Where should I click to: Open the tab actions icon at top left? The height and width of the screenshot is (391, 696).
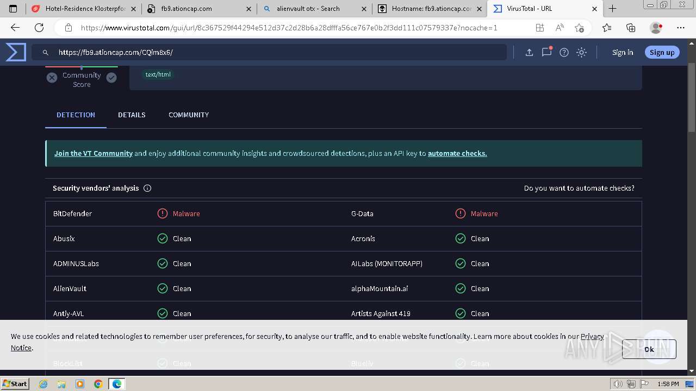[13, 9]
